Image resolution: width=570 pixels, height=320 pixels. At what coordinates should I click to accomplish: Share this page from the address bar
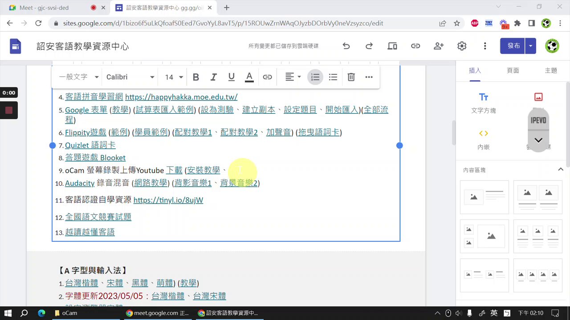(443, 24)
